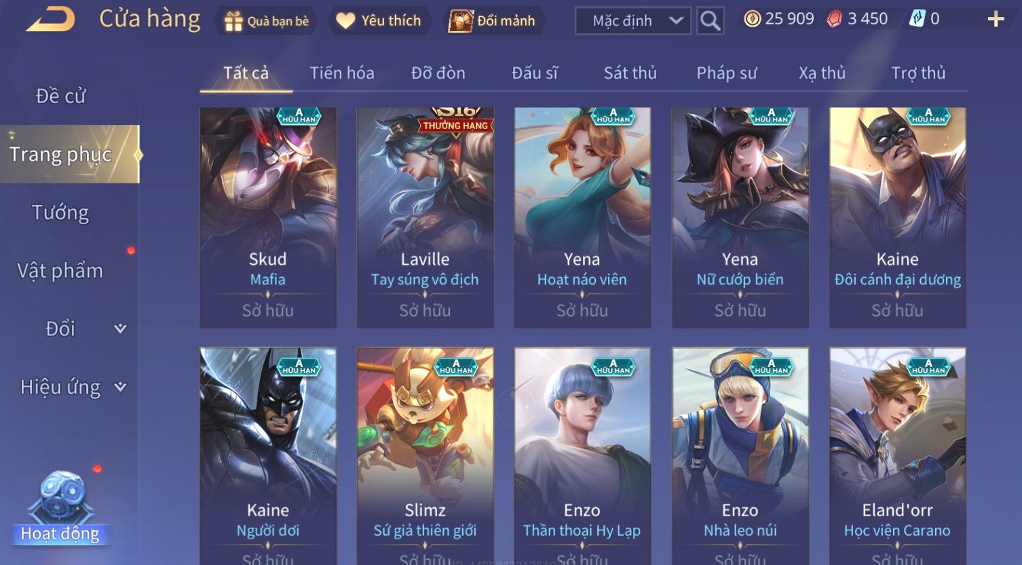Go to Đề cử section
The height and width of the screenshot is (565, 1022).
[60, 96]
